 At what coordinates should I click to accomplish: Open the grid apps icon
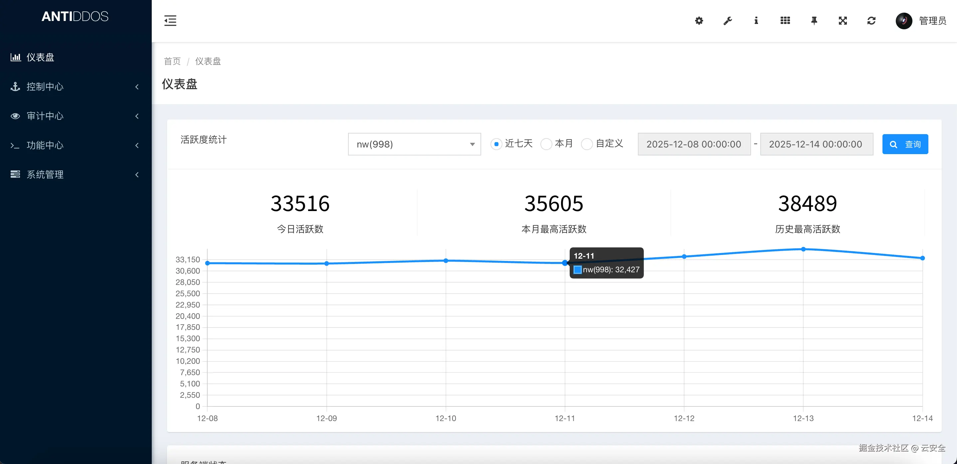coord(785,21)
